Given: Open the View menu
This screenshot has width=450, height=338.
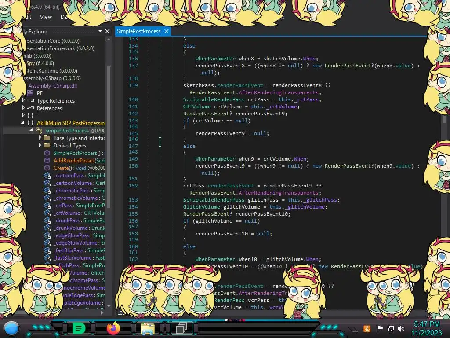Looking at the screenshot, I should 46,17.
